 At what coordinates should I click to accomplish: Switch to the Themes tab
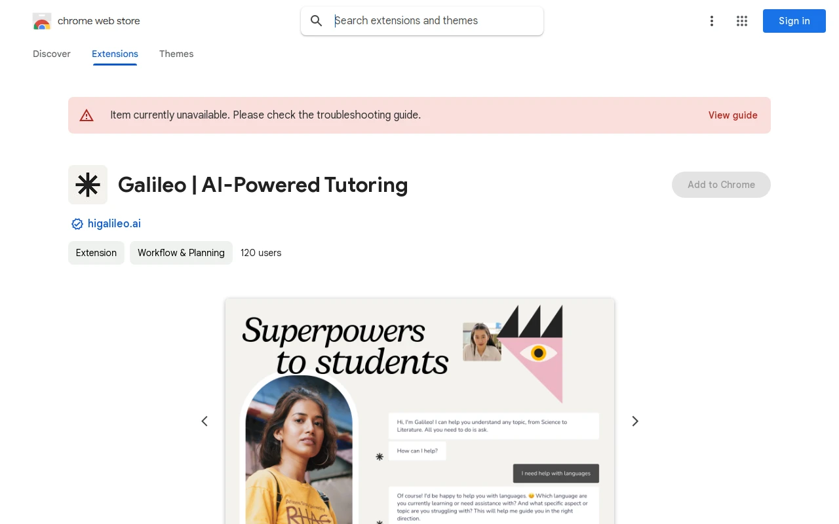point(176,54)
